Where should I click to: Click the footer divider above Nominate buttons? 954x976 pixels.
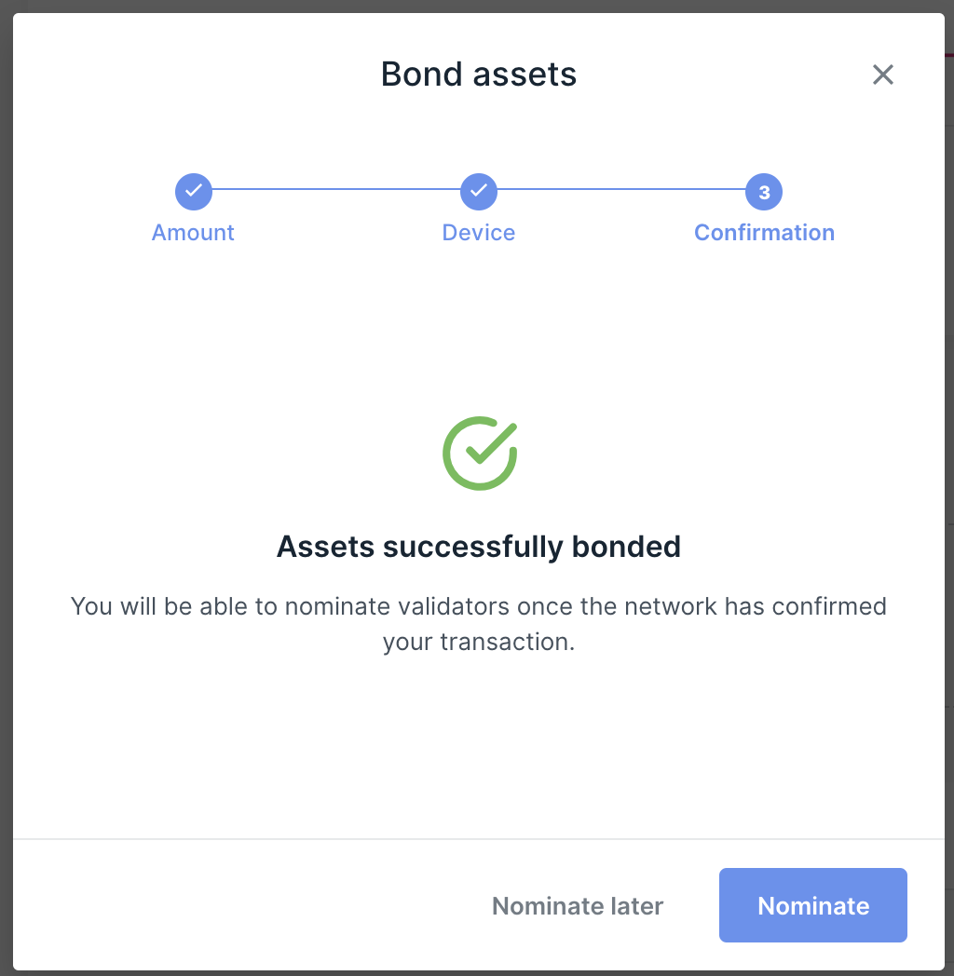click(479, 838)
